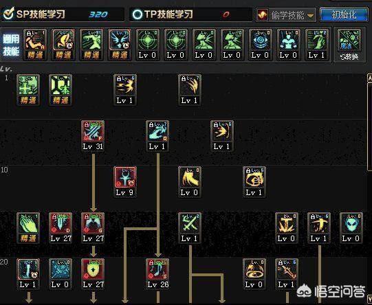Open the 偷学技能 dropdown
The height and width of the screenshot is (305, 372).
pyautogui.click(x=286, y=14)
